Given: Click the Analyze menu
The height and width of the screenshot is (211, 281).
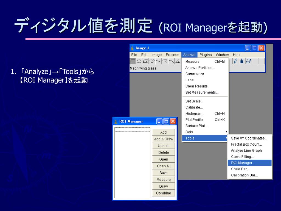Looking at the screenshot, I should point(189,55).
